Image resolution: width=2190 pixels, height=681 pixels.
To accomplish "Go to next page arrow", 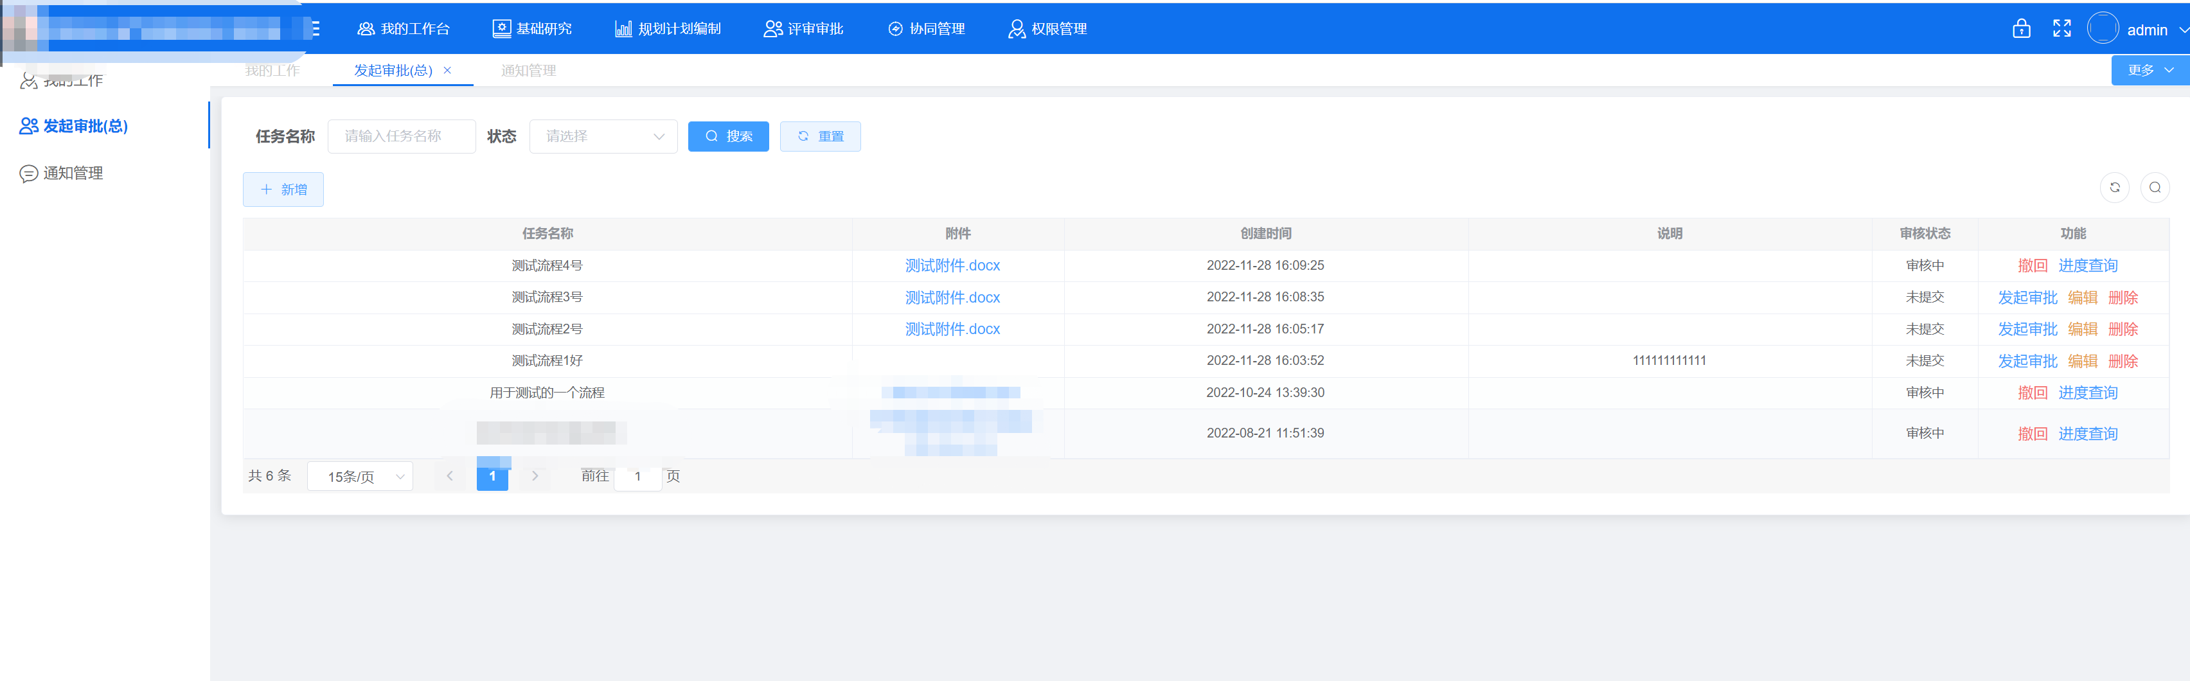I will (535, 476).
